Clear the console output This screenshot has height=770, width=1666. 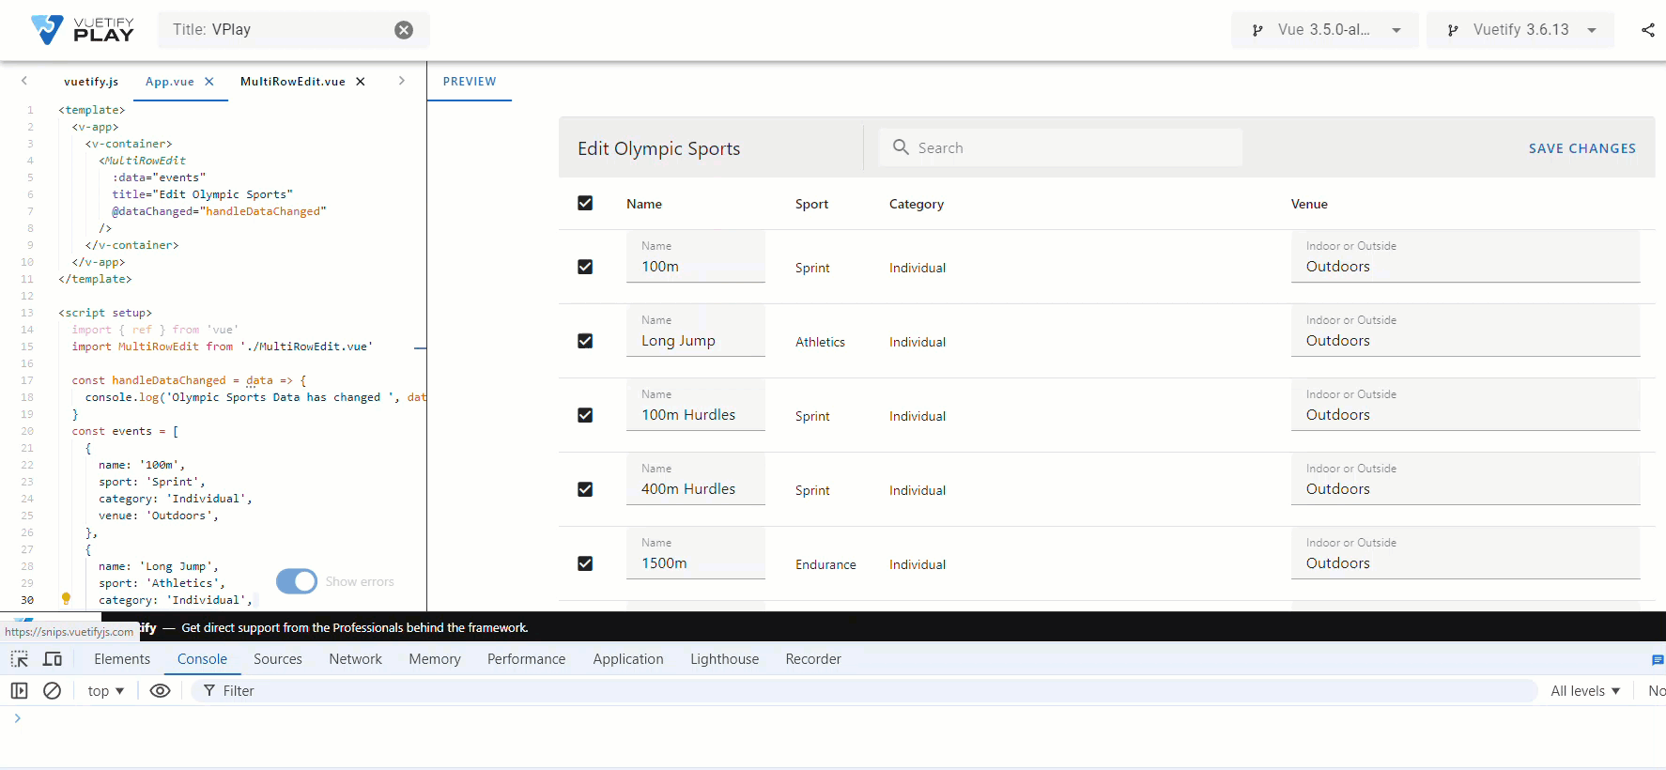click(53, 691)
